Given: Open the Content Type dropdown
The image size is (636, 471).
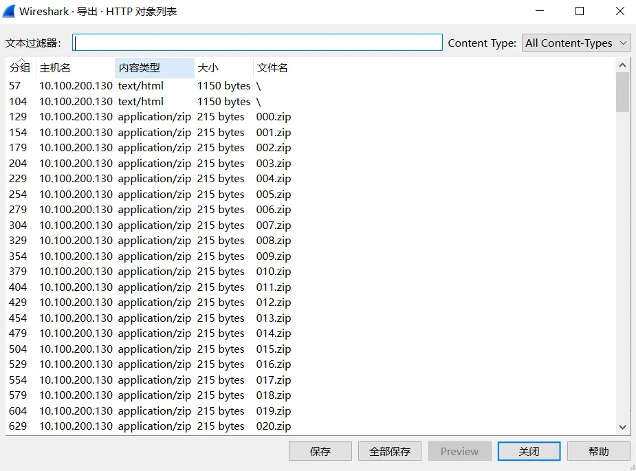Looking at the screenshot, I should point(576,43).
